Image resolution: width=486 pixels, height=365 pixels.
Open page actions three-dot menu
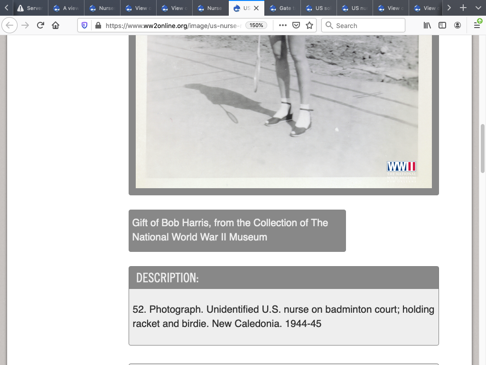[x=283, y=25]
